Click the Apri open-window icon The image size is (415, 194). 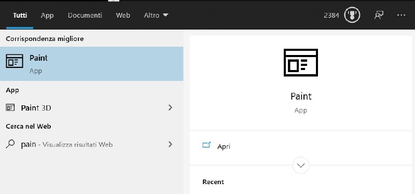click(x=206, y=145)
